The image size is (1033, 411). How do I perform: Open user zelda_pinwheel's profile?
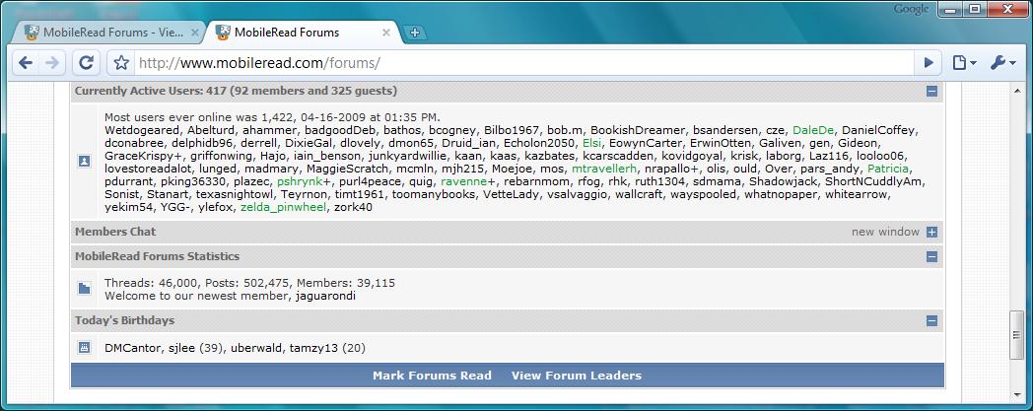(x=283, y=208)
